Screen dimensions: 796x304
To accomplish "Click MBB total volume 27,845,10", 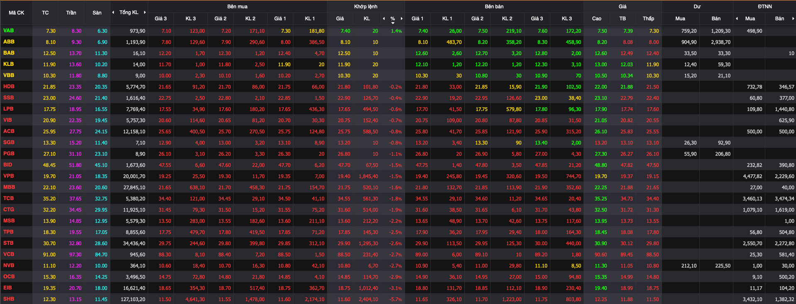I will [134, 187].
